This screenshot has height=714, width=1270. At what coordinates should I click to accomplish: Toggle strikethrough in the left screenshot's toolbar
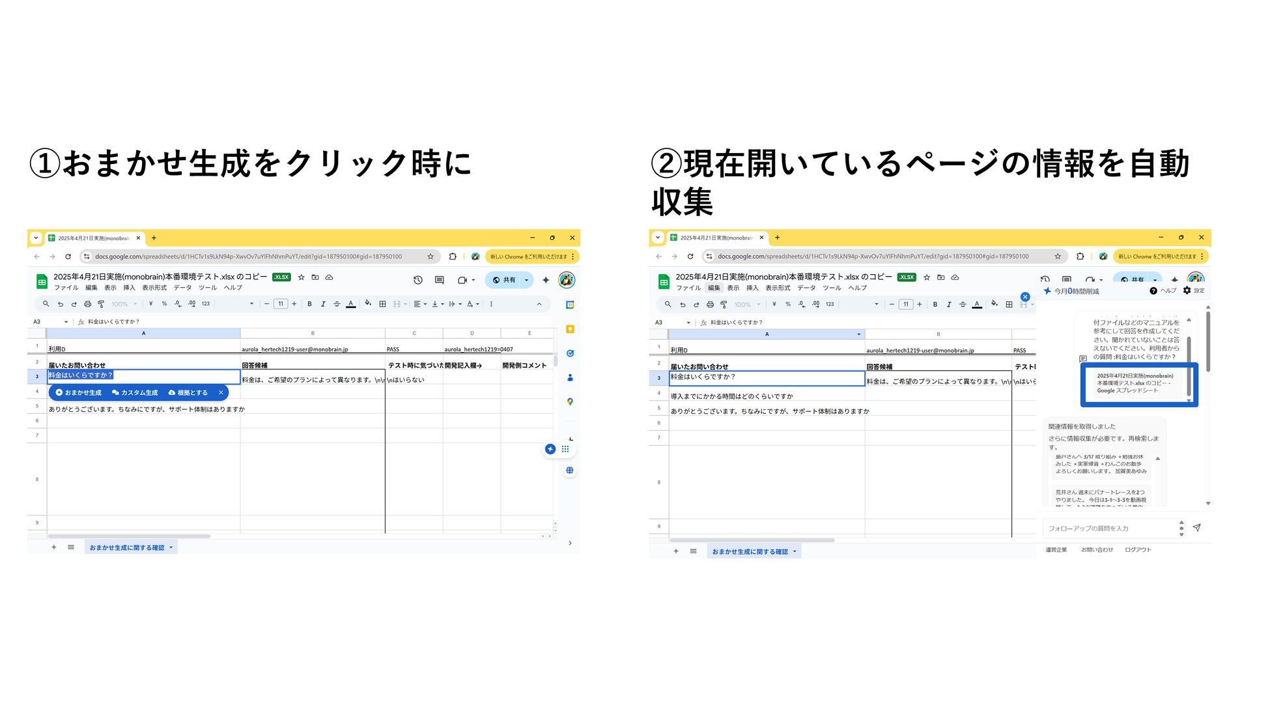[x=337, y=304]
